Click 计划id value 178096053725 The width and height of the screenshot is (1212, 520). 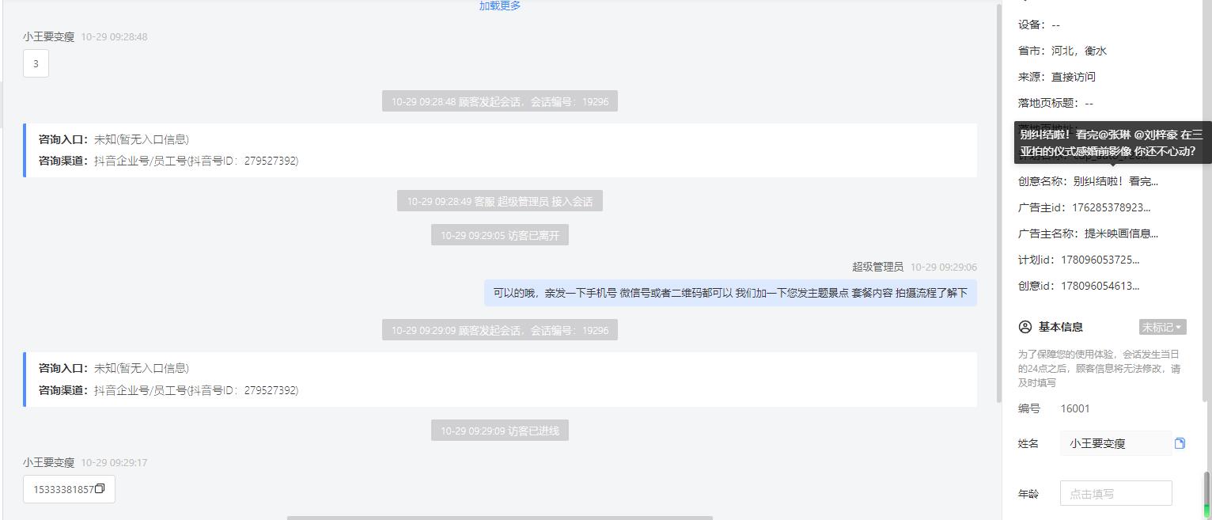click(x=1100, y=260)
